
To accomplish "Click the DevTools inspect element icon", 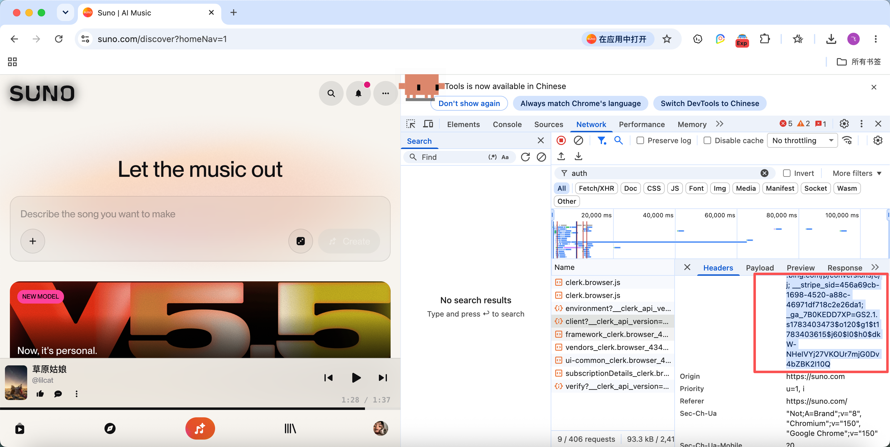I will pyautogui.click(x=411, y=124).
